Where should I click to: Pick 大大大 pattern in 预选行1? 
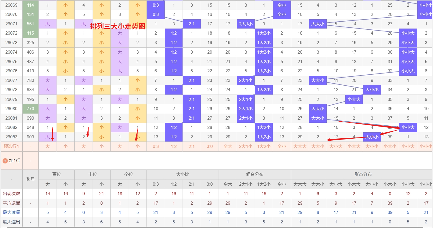pos(300,146)
